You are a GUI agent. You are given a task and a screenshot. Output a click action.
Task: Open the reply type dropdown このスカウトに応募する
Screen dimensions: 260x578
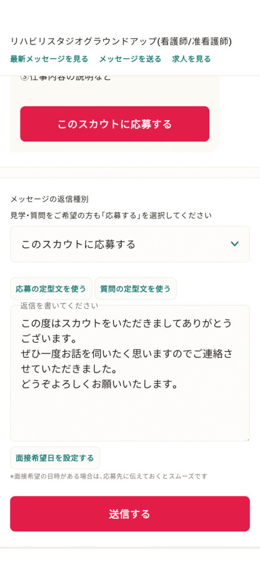tap(130, 244)
